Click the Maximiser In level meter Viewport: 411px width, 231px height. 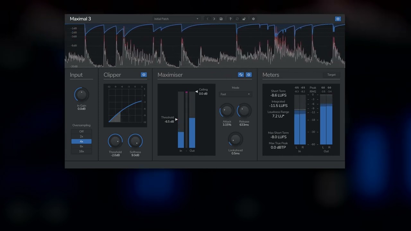(181, 120)
